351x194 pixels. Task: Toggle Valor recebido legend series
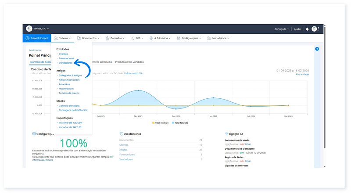pos(160,123)
